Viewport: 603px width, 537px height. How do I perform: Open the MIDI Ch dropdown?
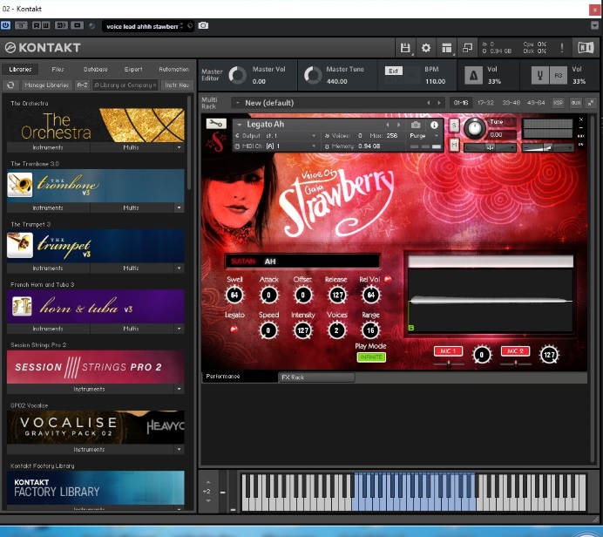pyautogui.click(x=275, y=146)
